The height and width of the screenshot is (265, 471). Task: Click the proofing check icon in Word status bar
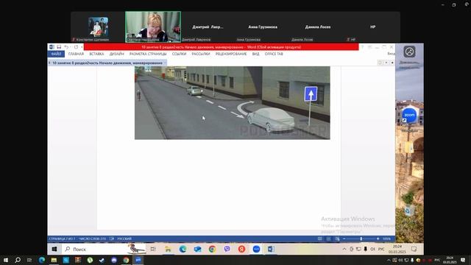pyautogui.click(x=112, y=239)
